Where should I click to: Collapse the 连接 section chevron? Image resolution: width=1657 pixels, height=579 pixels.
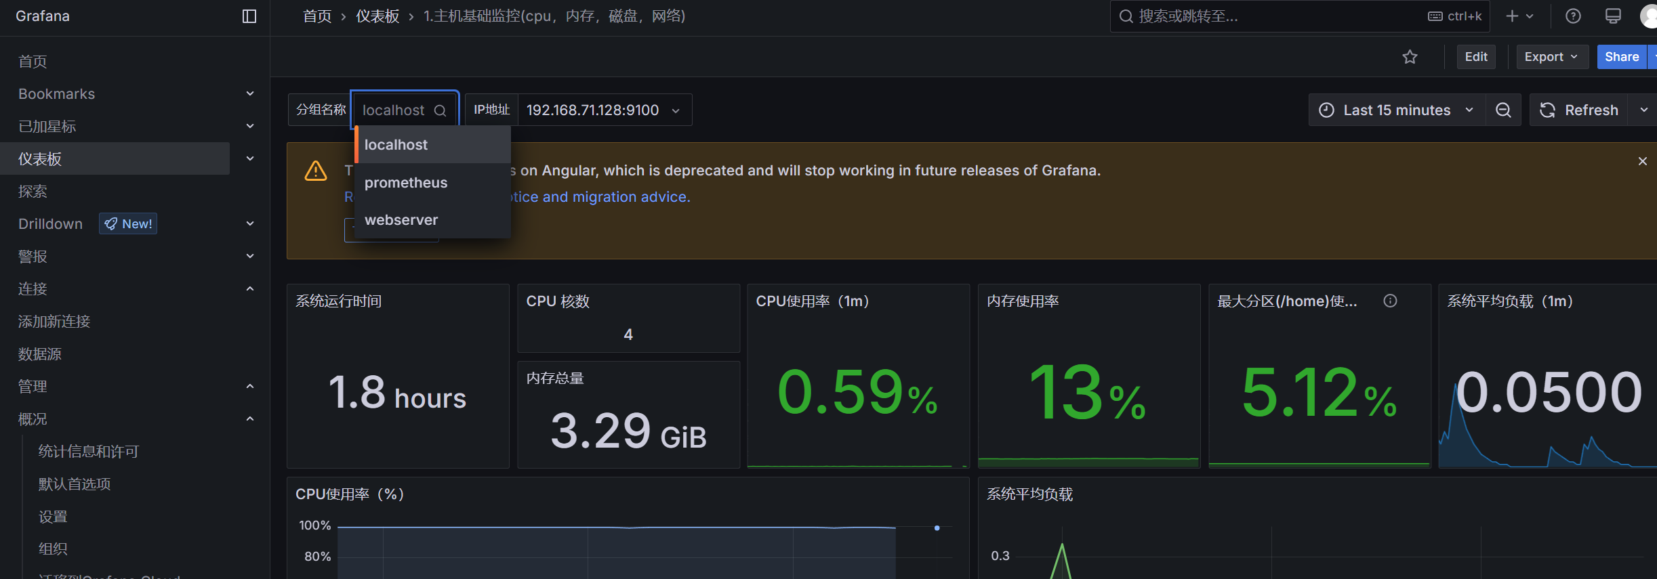coord(250,288)
